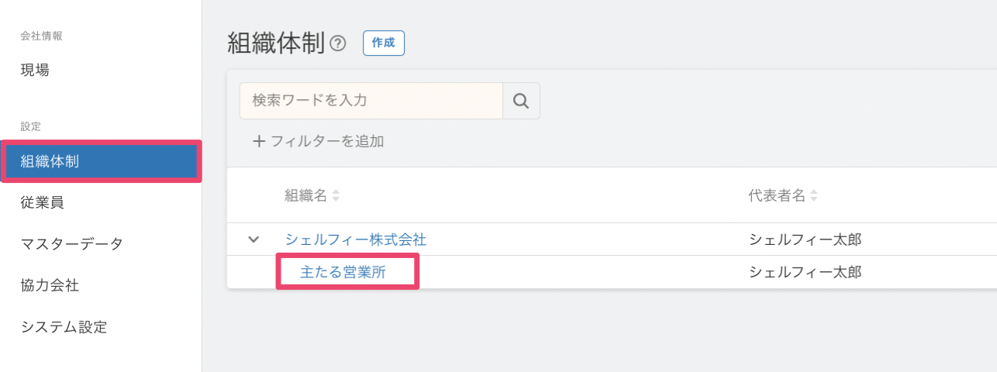997x372 pixels.
Task: Open the 主たる営業所 organization link
Action: pyautogui.click(x=343, y=272)
